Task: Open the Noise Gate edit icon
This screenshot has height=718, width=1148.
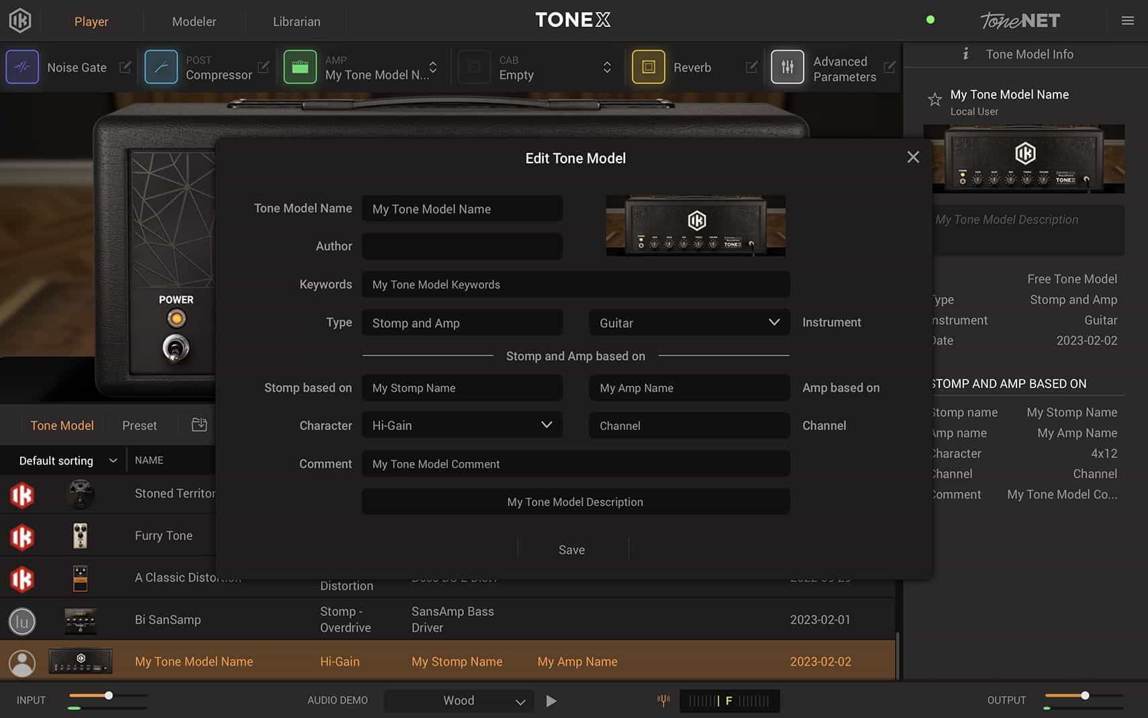Action: click(x=125, y=67)
